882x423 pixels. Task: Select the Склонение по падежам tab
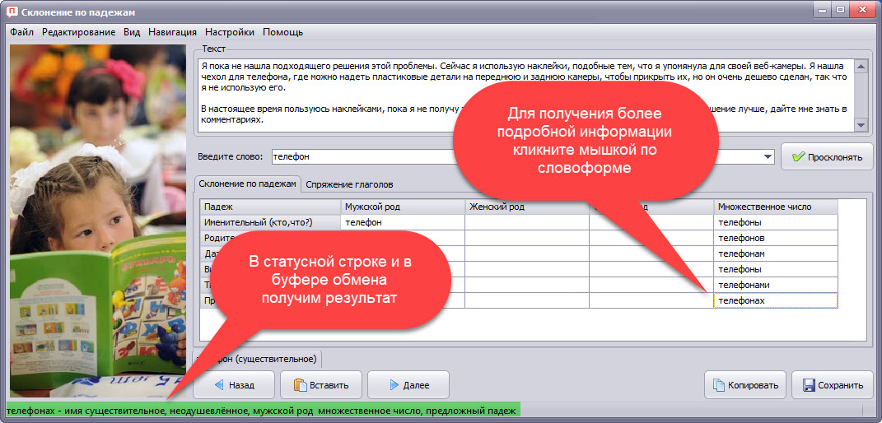(x=247, y=184)
